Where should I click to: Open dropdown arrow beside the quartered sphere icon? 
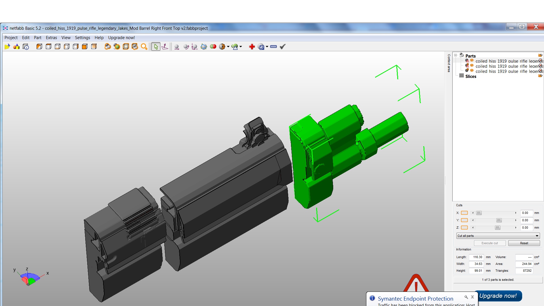[x=228, y=47]
